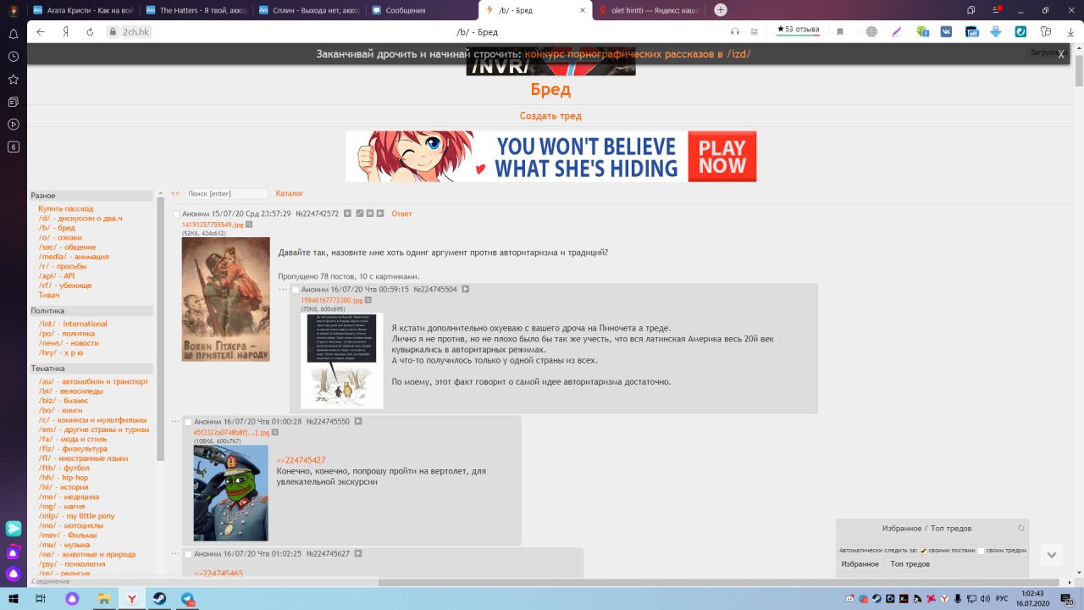
Task: Collapse the board list with the << link
Action: coord(175,193)
